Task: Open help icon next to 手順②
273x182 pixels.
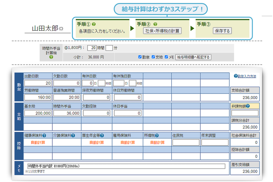Action: (x=155, y=24)
